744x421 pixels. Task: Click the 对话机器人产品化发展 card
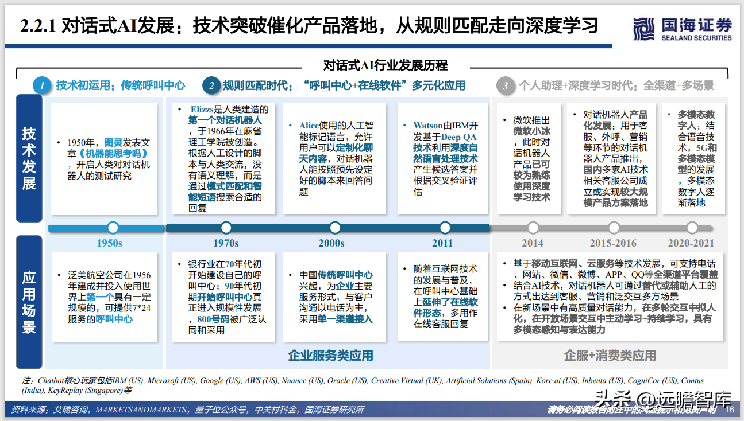tap(612, 158)
